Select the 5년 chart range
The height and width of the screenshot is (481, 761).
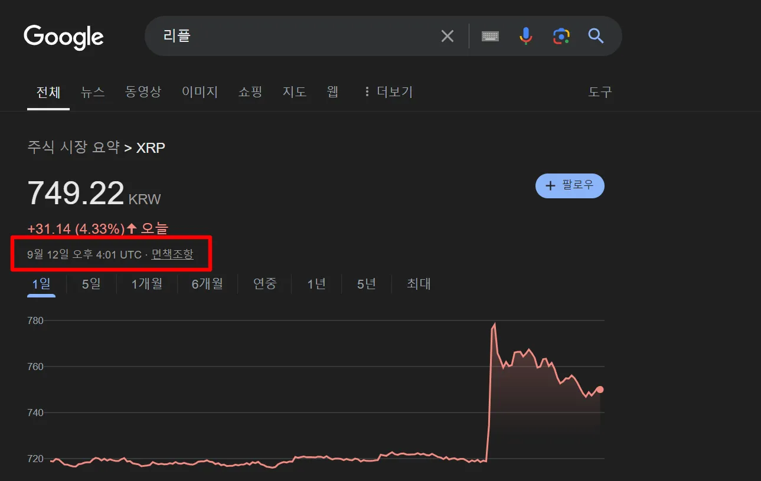[x=367, y=284]
